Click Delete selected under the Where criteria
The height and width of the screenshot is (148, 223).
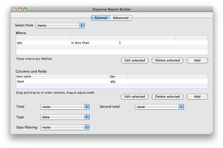167,61
